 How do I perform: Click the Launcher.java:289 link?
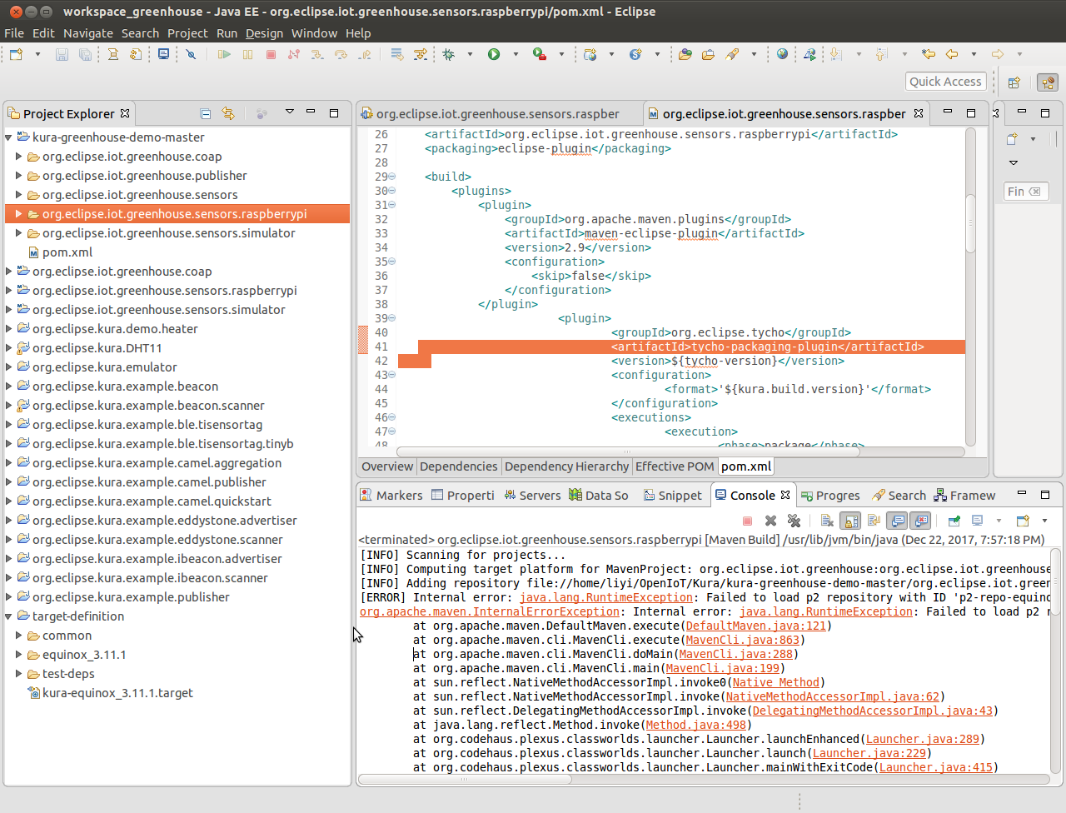pos(923,739)
